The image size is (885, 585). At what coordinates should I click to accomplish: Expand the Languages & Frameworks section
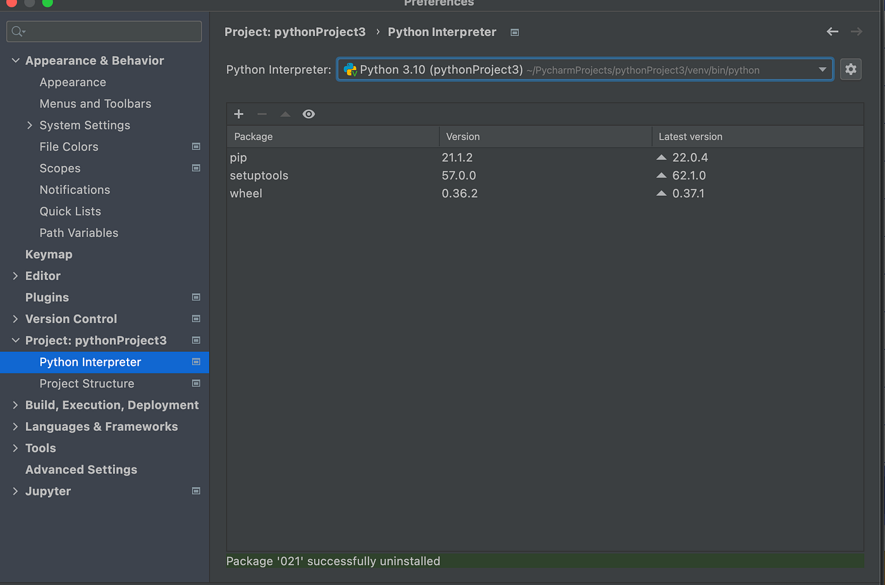click(x=16, y=426)
